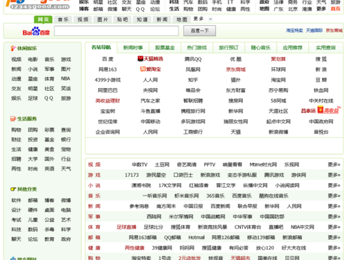Open the 17173 games link
The width and height of the screenshot is (347, 260).
tap(132, 175)
